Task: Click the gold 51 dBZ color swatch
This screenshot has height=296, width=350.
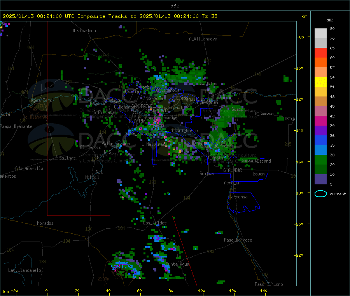Action: coord(320,91)
